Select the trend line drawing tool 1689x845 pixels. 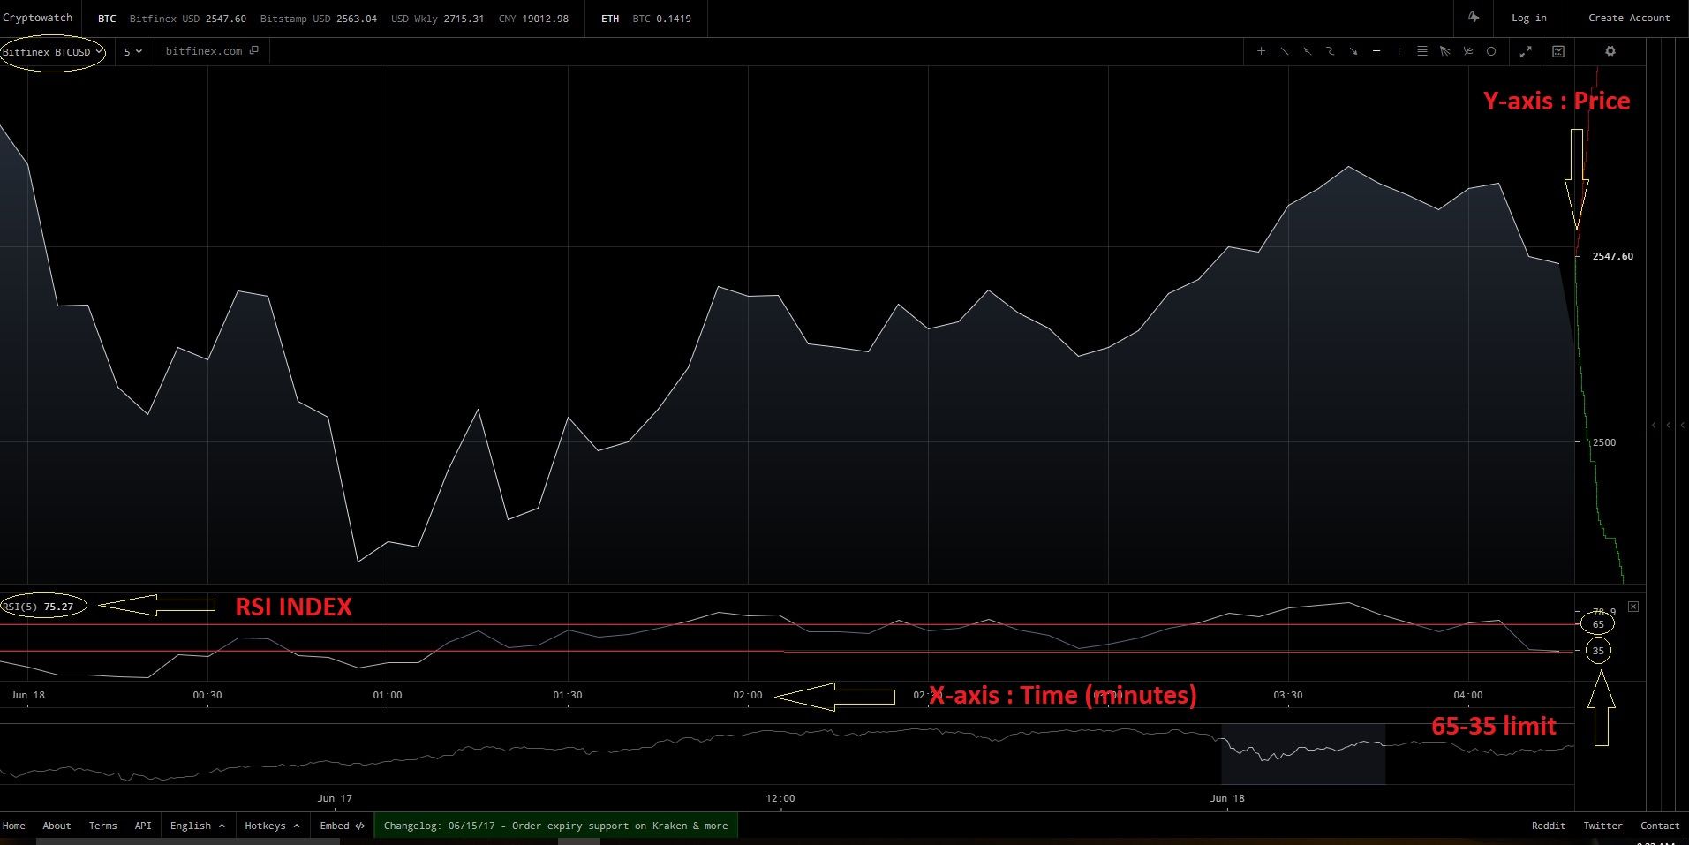(x=1285, y=51)
